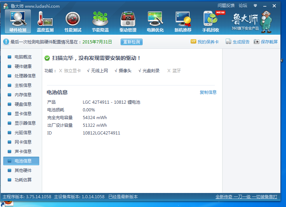286x207 pixels.
Task: Select 内存信息 in the sidebar
Action: [x=21, y=95]
